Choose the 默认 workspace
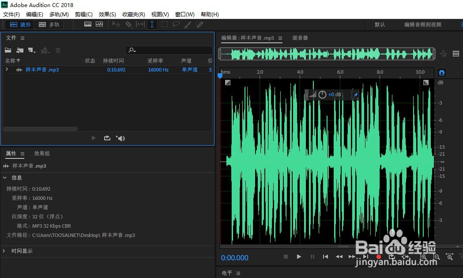This screenshot has width=463, height=278. 380,25
